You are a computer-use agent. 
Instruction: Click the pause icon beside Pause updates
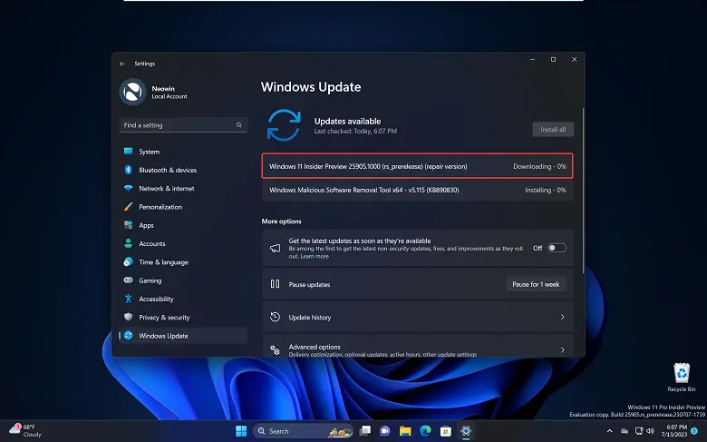[x=275, y=284]
